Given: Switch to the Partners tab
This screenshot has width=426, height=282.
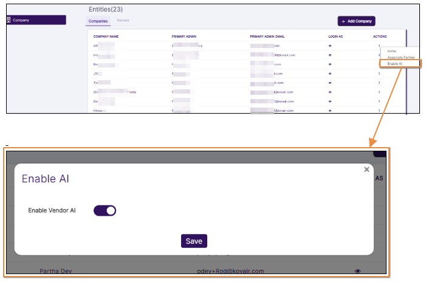Looking at the screenshot, I should coord(123,21).
